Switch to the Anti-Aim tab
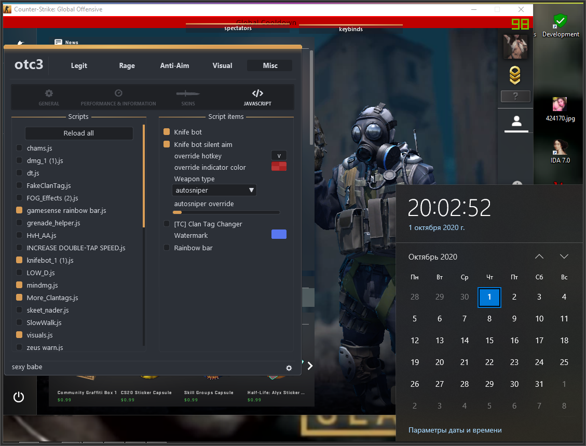Image resolution: width=586 pixels, height=446 pixels. coord(174,65)
